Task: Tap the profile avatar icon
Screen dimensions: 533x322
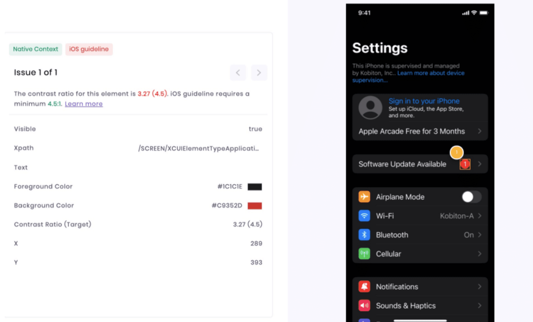Action: [370, 108]
